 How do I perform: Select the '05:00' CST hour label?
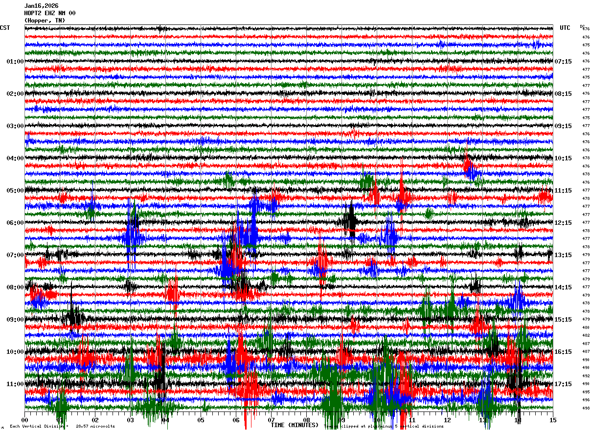coord(15,191)
